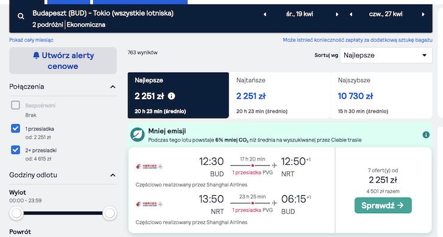The image size is (443, 237).
Task: Open Pokaż cały miesiąc link
Action: click(x=31, y=40)
